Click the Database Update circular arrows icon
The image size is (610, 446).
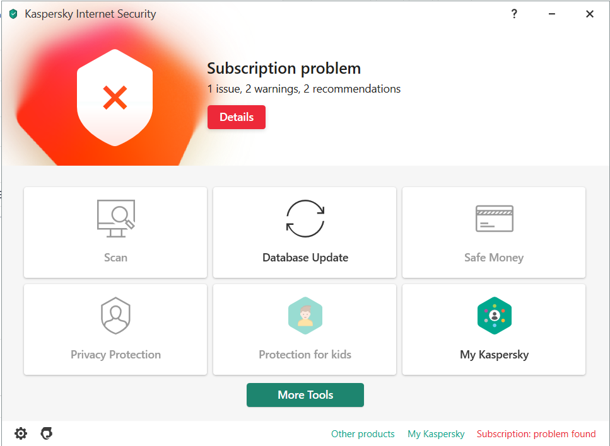tap(305, 219)
